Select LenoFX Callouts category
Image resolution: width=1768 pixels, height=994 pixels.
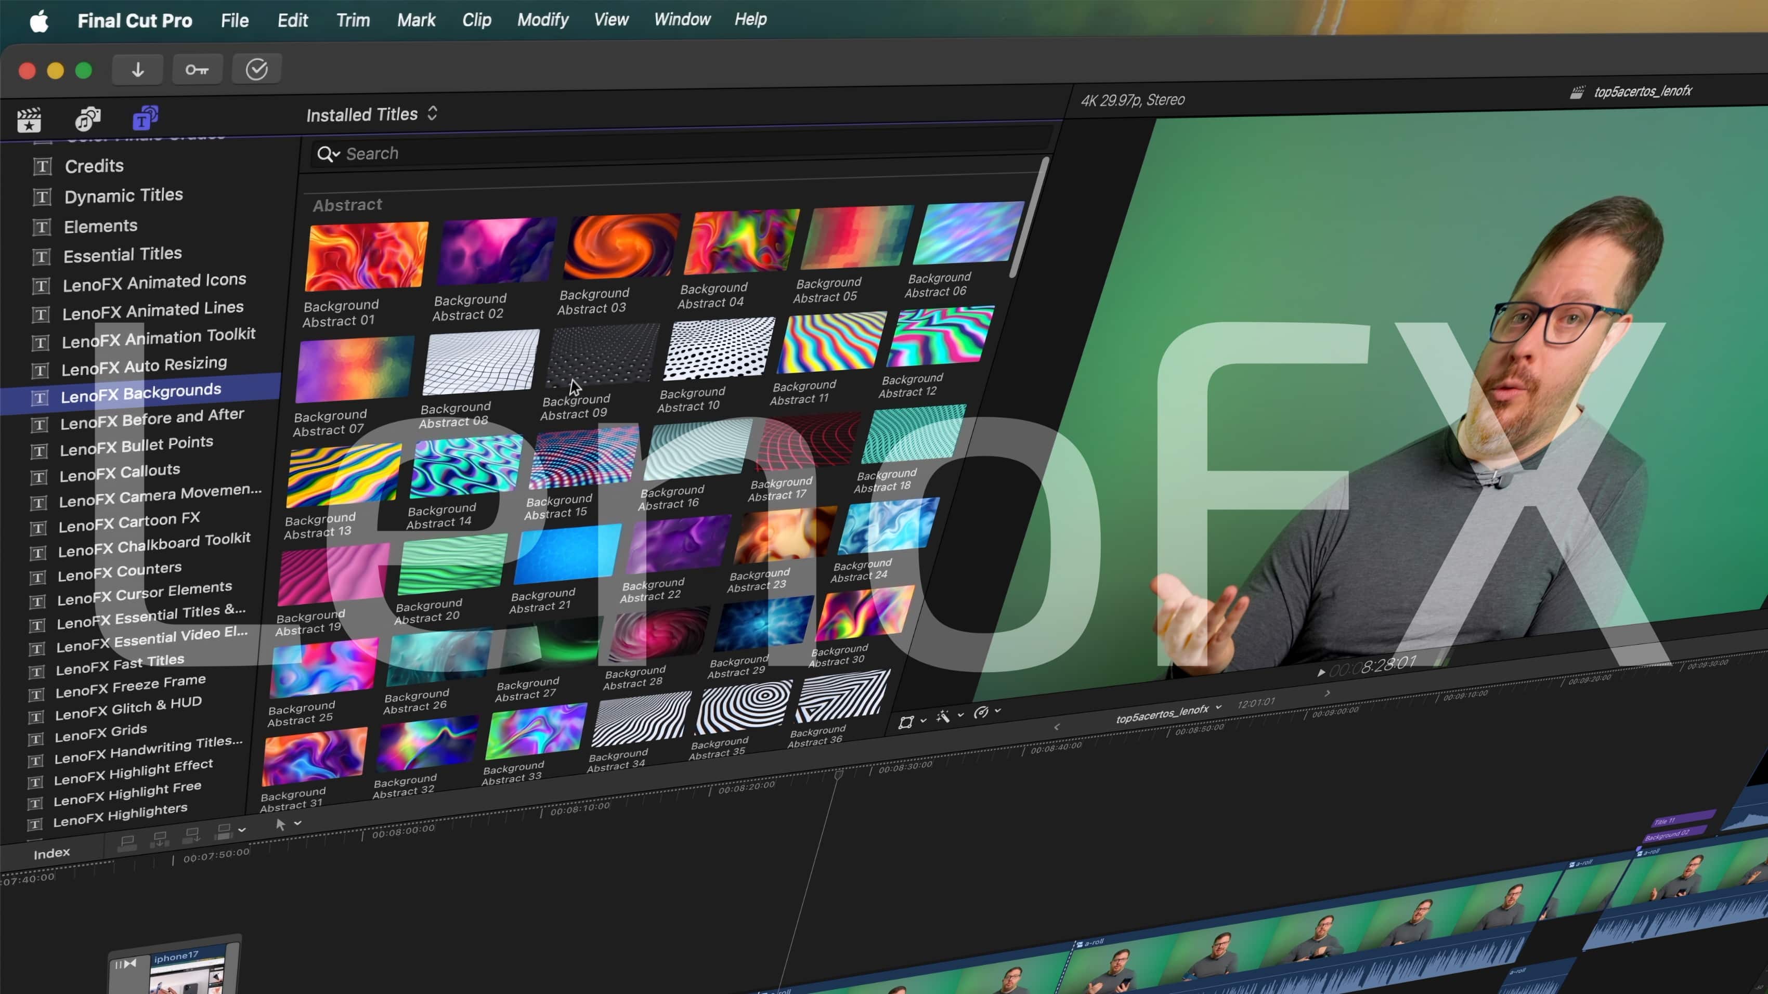point(120,473)
